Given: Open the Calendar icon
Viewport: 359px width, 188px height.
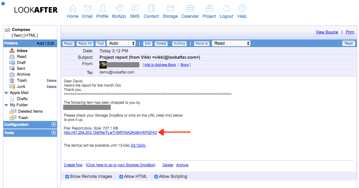Looking at the screenshot, I should [191, 8].
